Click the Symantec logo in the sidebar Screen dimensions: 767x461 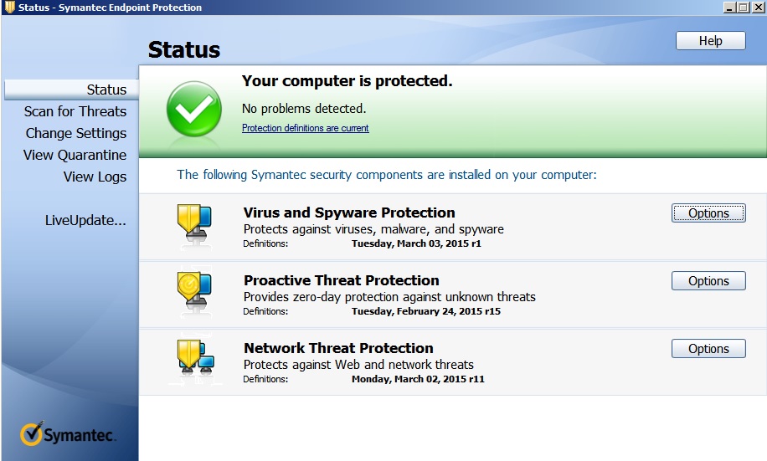(68, 433)
